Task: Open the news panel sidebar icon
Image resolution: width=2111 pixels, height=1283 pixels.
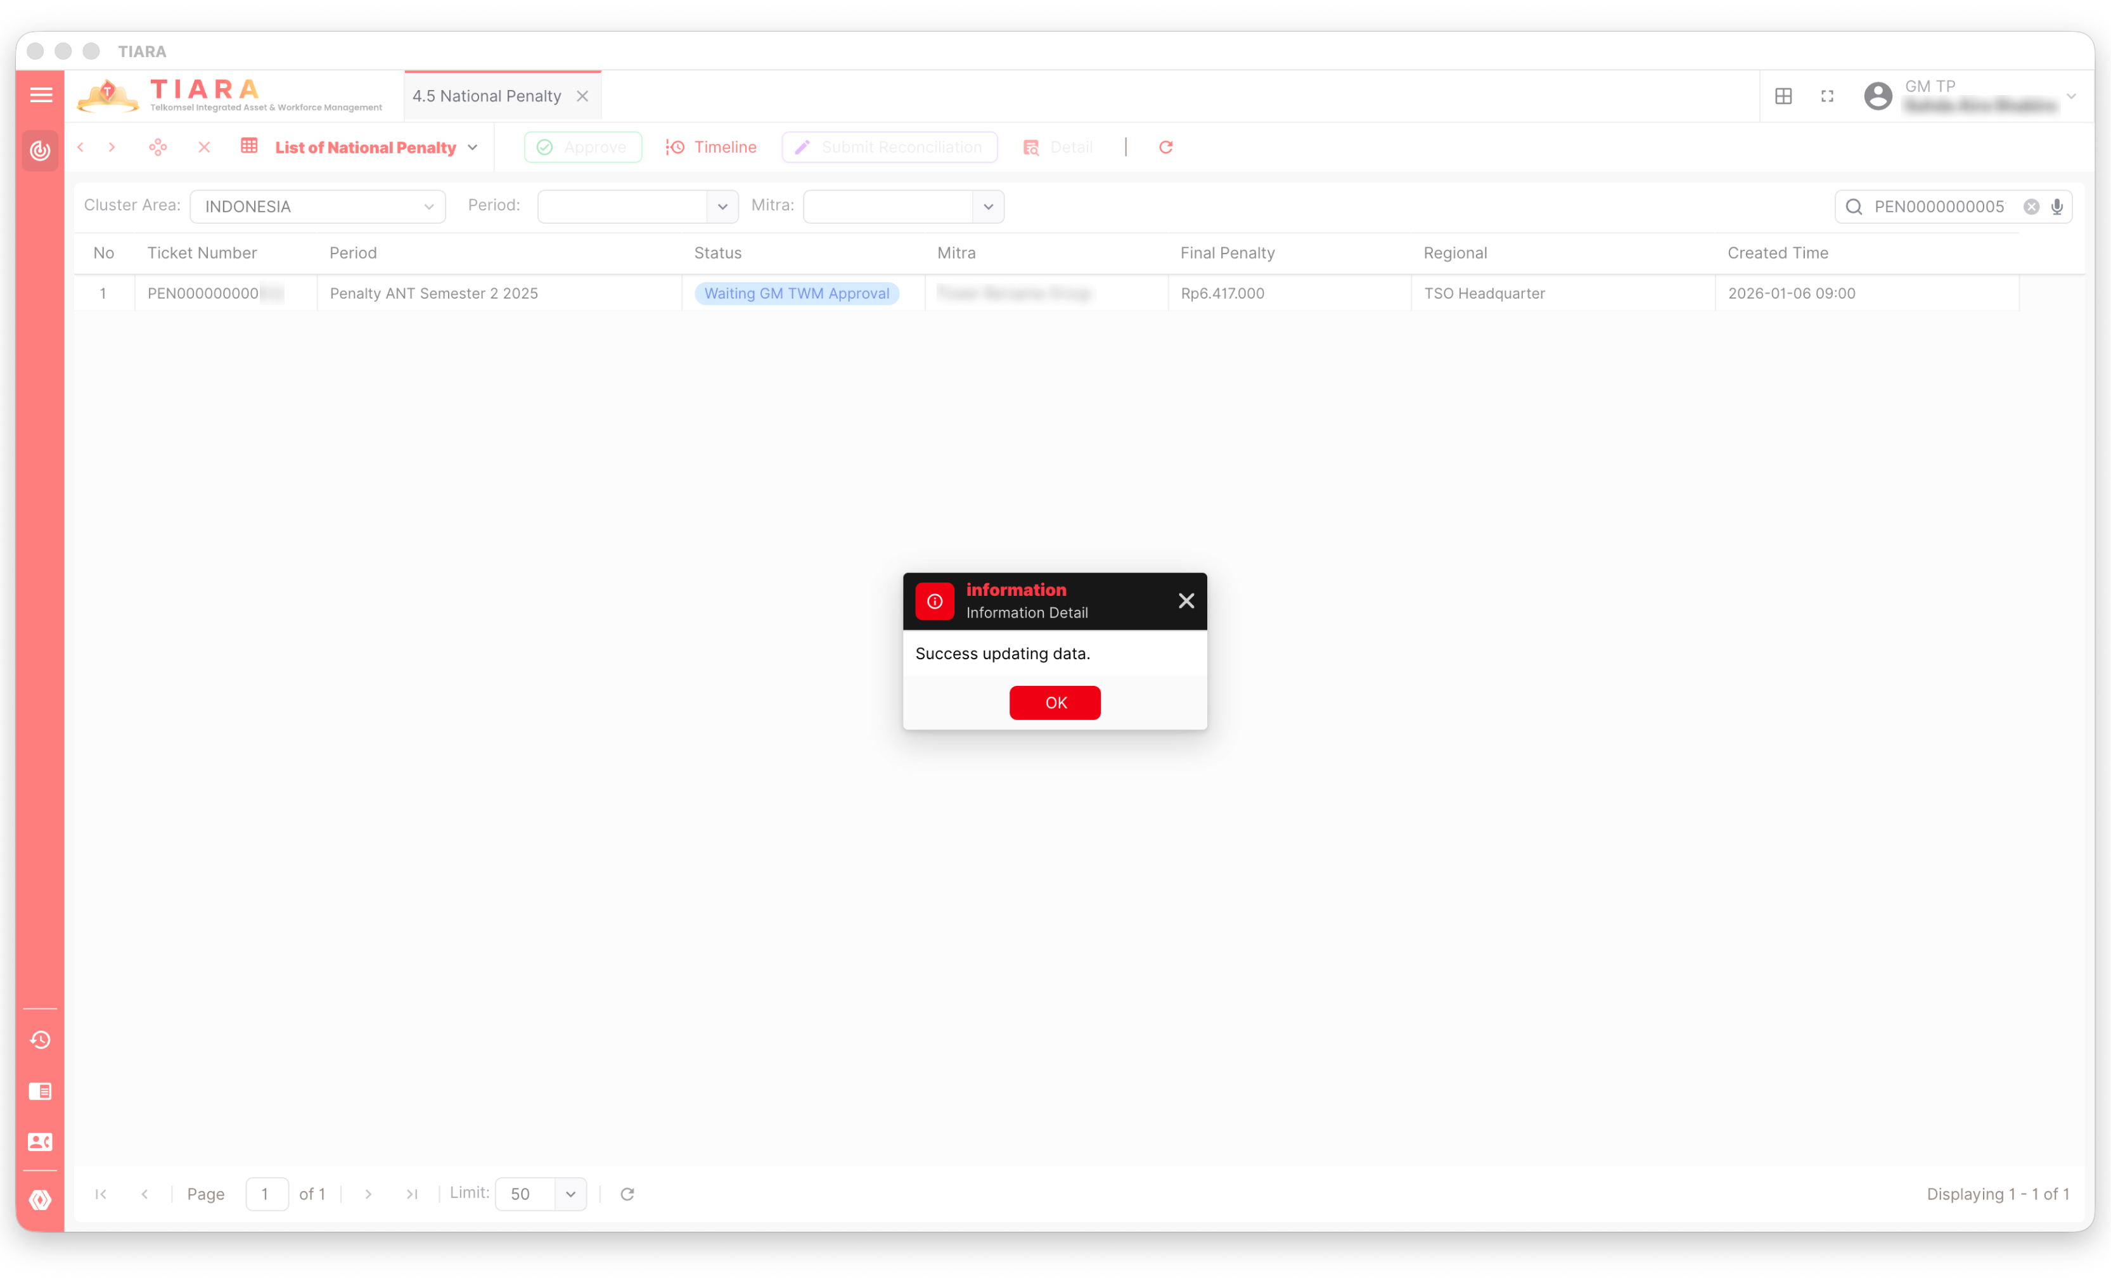Action: [x=41, y=1091]
